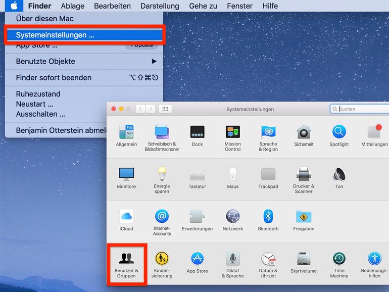This screenshot has width=389, height=292.
Task: Open Bedienungshilfen accessibility settings
Action: pyautogui.click(x=374, y=265)
